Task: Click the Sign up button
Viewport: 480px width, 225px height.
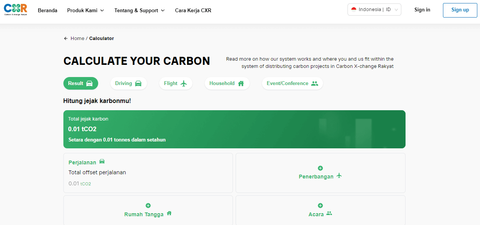Action: tap(460, 10)
